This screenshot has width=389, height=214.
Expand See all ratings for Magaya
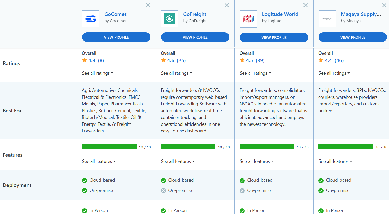(x=334, y=73)
